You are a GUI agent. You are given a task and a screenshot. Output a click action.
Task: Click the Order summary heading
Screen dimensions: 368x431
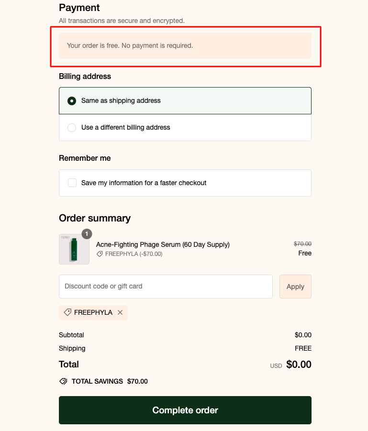(x=95, y=218)
